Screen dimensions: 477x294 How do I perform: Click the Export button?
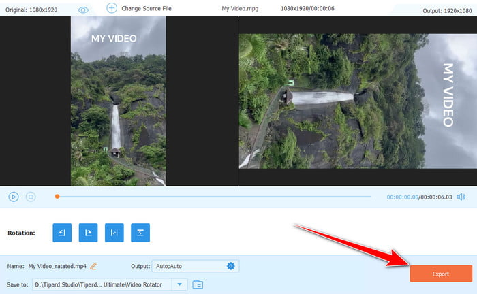point(441,274)
